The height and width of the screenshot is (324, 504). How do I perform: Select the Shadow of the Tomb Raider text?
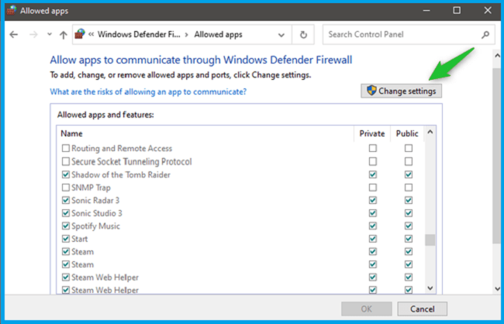121,175
